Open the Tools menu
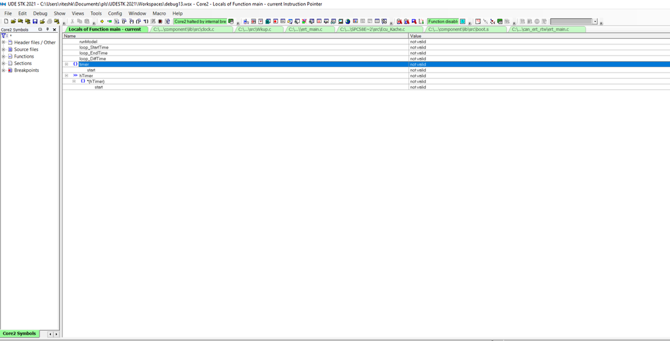The image size is (670, 341). pos(96,13)
